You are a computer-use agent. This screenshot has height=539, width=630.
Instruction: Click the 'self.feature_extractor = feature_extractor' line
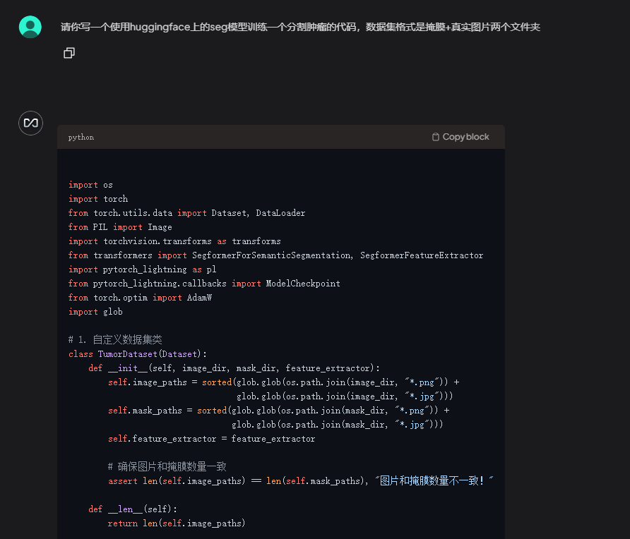coord(211,439)
